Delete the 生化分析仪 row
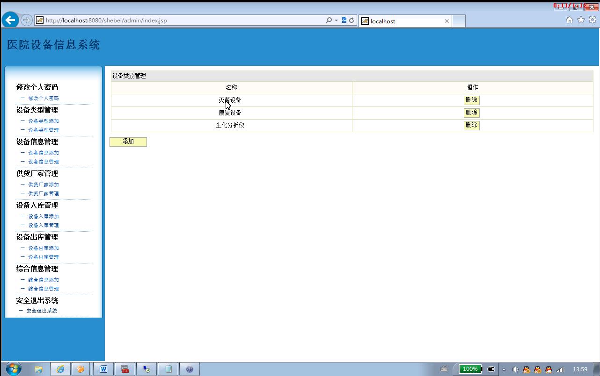 (471, 125)
